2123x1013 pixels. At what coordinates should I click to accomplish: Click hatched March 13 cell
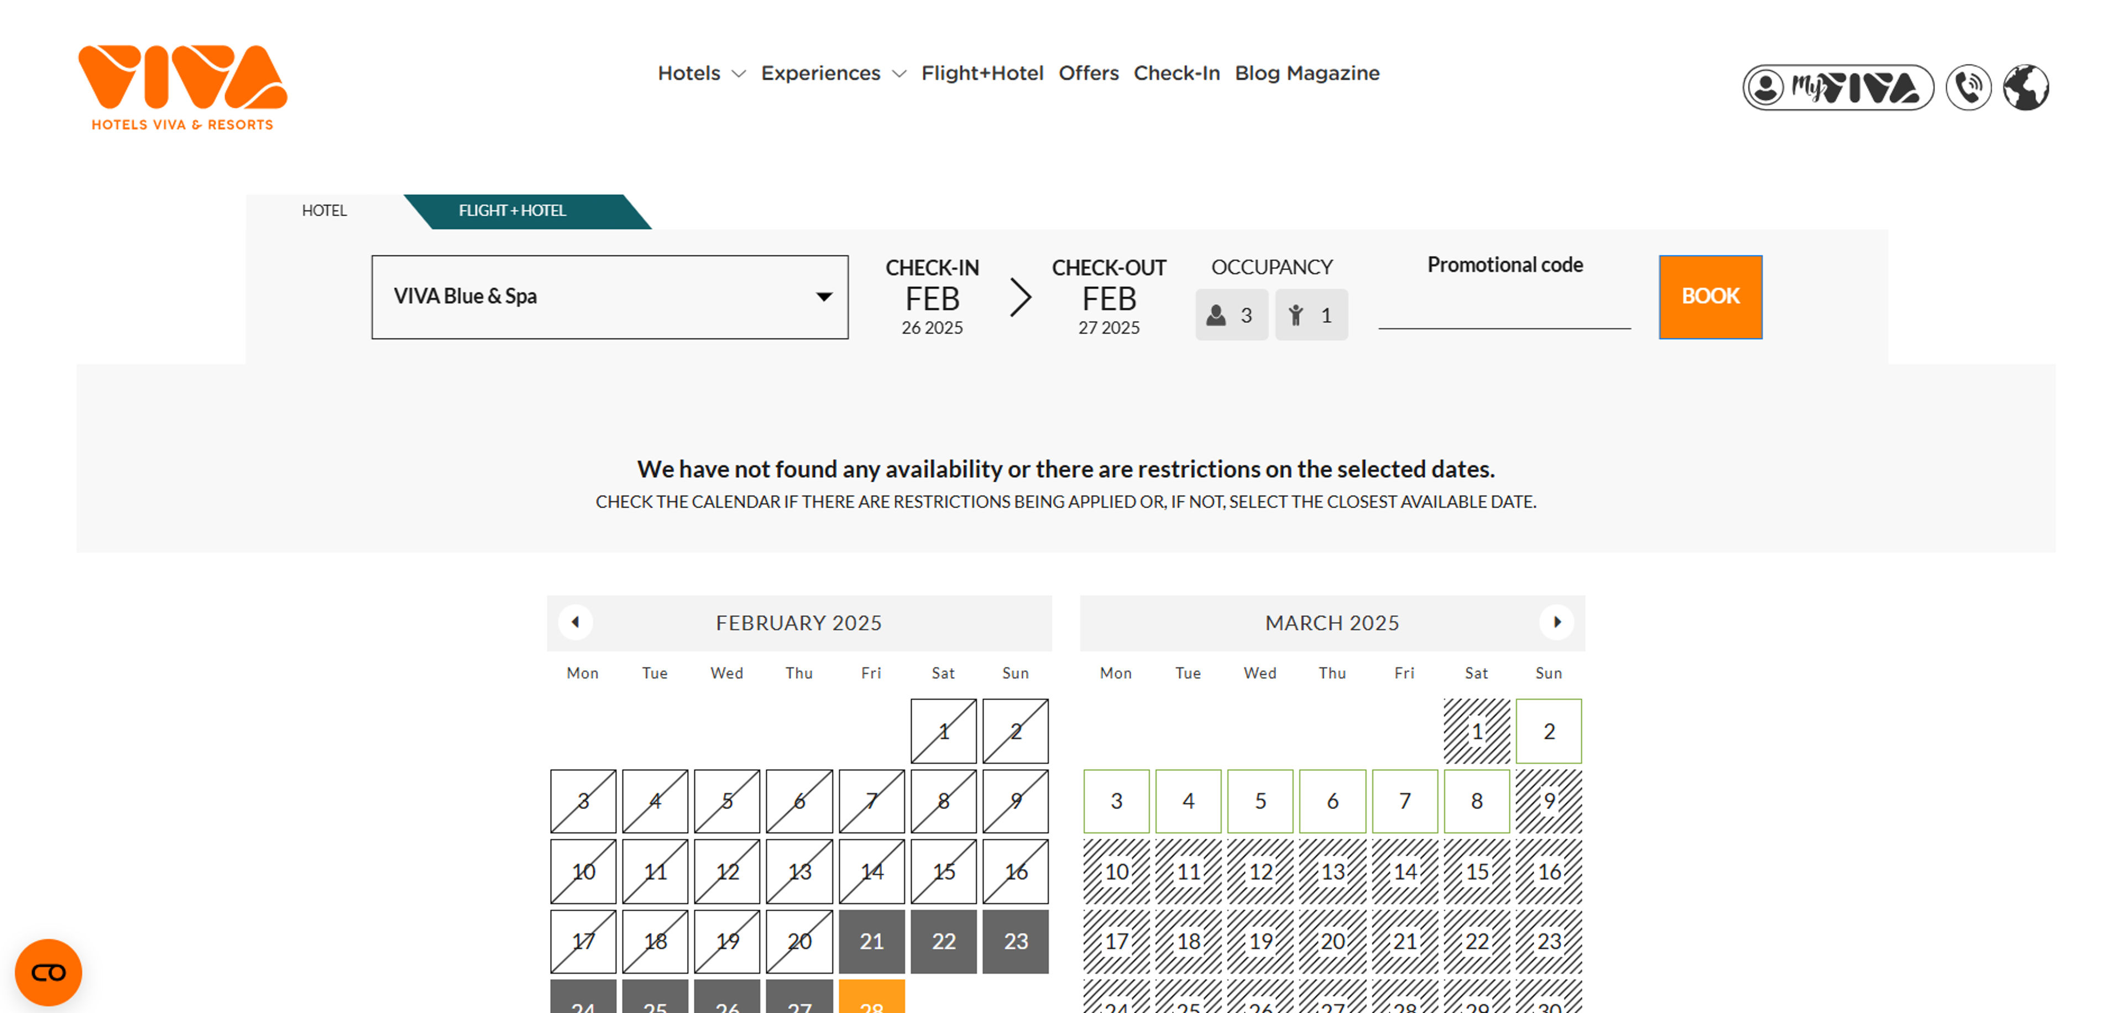coord(1332,871)
